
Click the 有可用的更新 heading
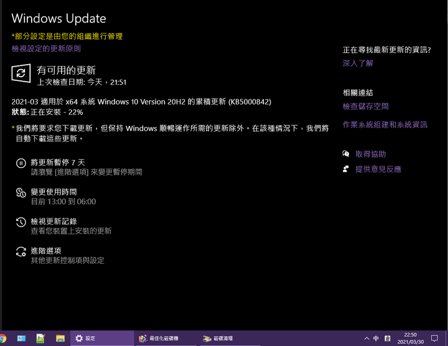click(x=66, y=70)
